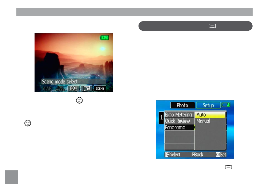This screenshot has width=269, height=195.
Task: Select the Expo Metering menu item
Action: pyautogui.click(x=178, y=115)
